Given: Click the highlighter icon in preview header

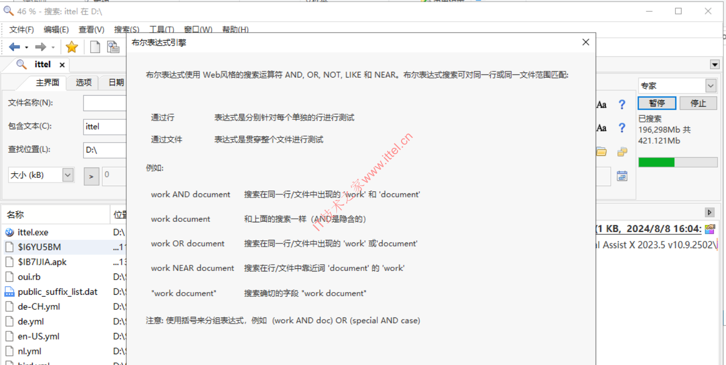Looking at the screenshot, I should click(x=710, y=229).
